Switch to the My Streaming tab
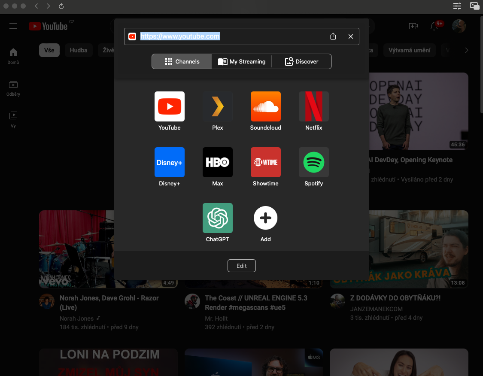Image resolution: width=483 pixels, height=376 pixels. tap(241, 61)
